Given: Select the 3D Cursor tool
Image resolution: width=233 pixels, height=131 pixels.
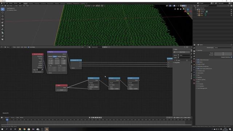Looking at the screenshot, I should point(3,13).
